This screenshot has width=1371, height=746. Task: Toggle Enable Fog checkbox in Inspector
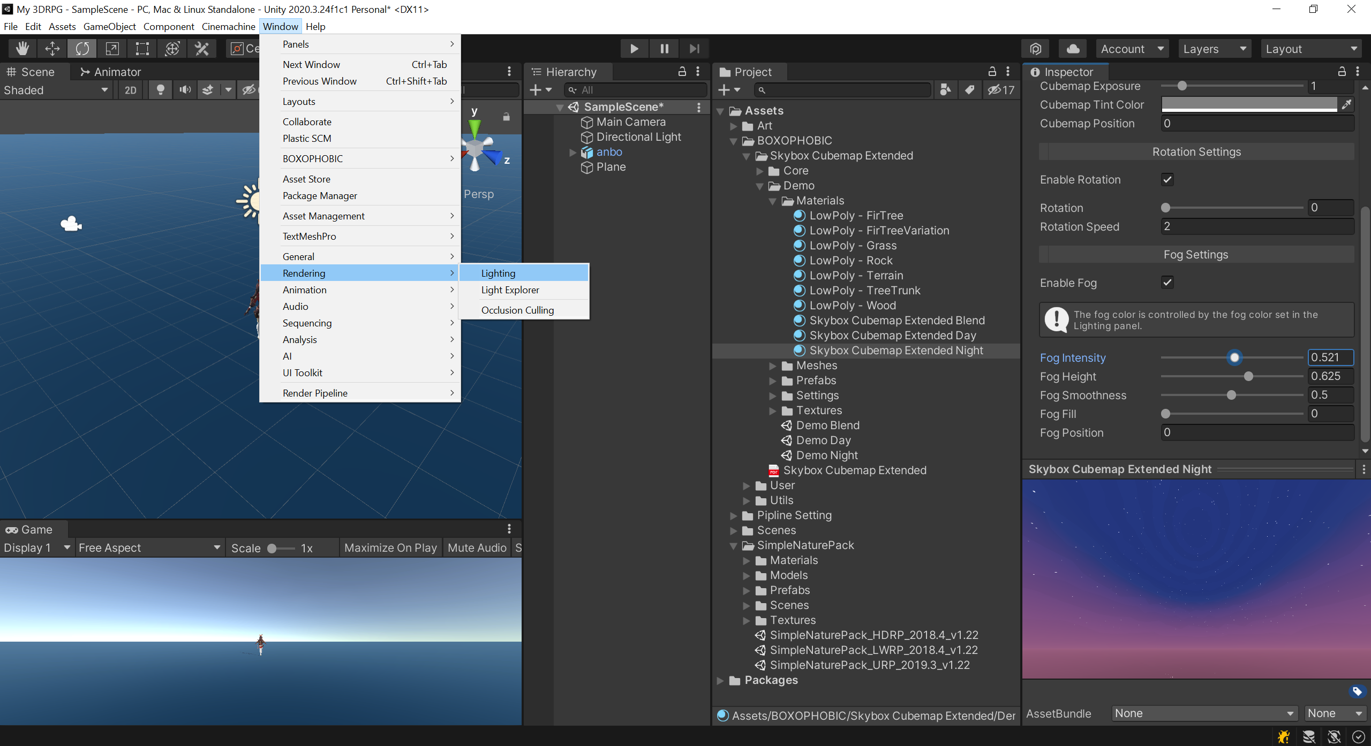(x=1167, y=282)
